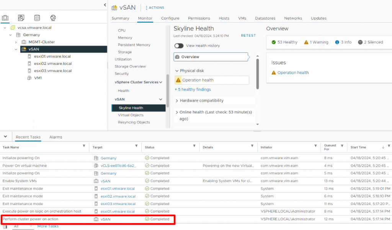392x230 pixels.
Task: Collapse the navigator sidebar arrow
Action: (x=105, y=5)
